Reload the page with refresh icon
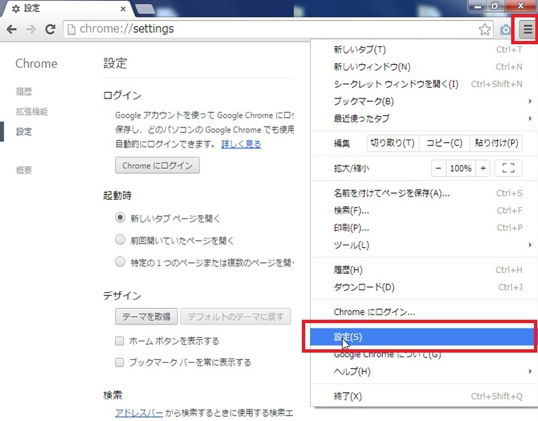Image resolution: width=538 pixels, height=421 pixels. (50, 29)
